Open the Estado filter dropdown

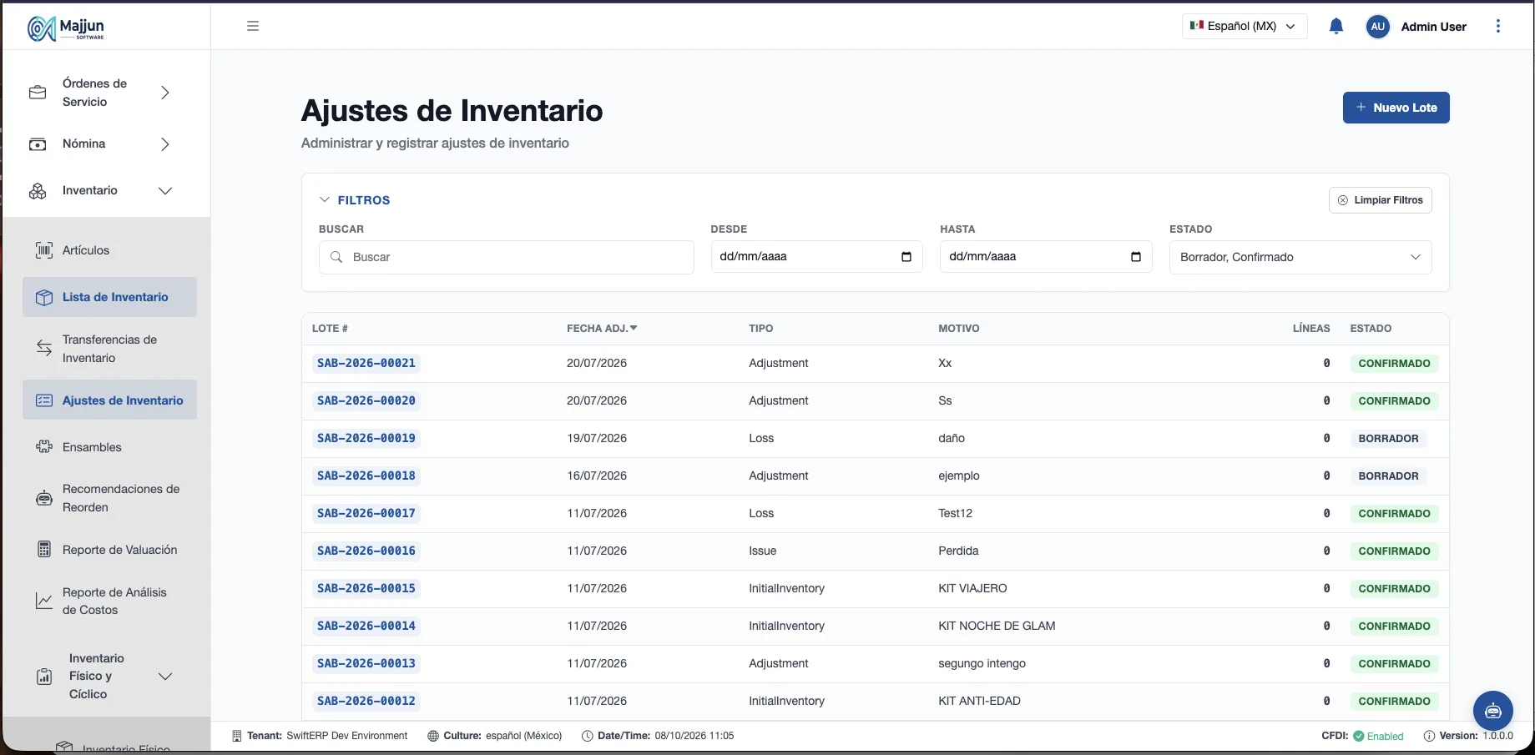point(1300,257)
